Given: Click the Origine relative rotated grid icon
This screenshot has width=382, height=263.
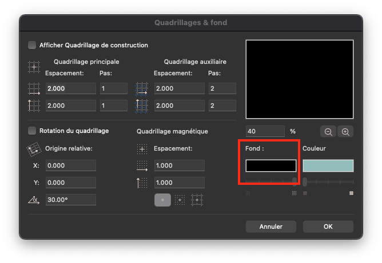Looking at the screenshot, I should (34, 149).
